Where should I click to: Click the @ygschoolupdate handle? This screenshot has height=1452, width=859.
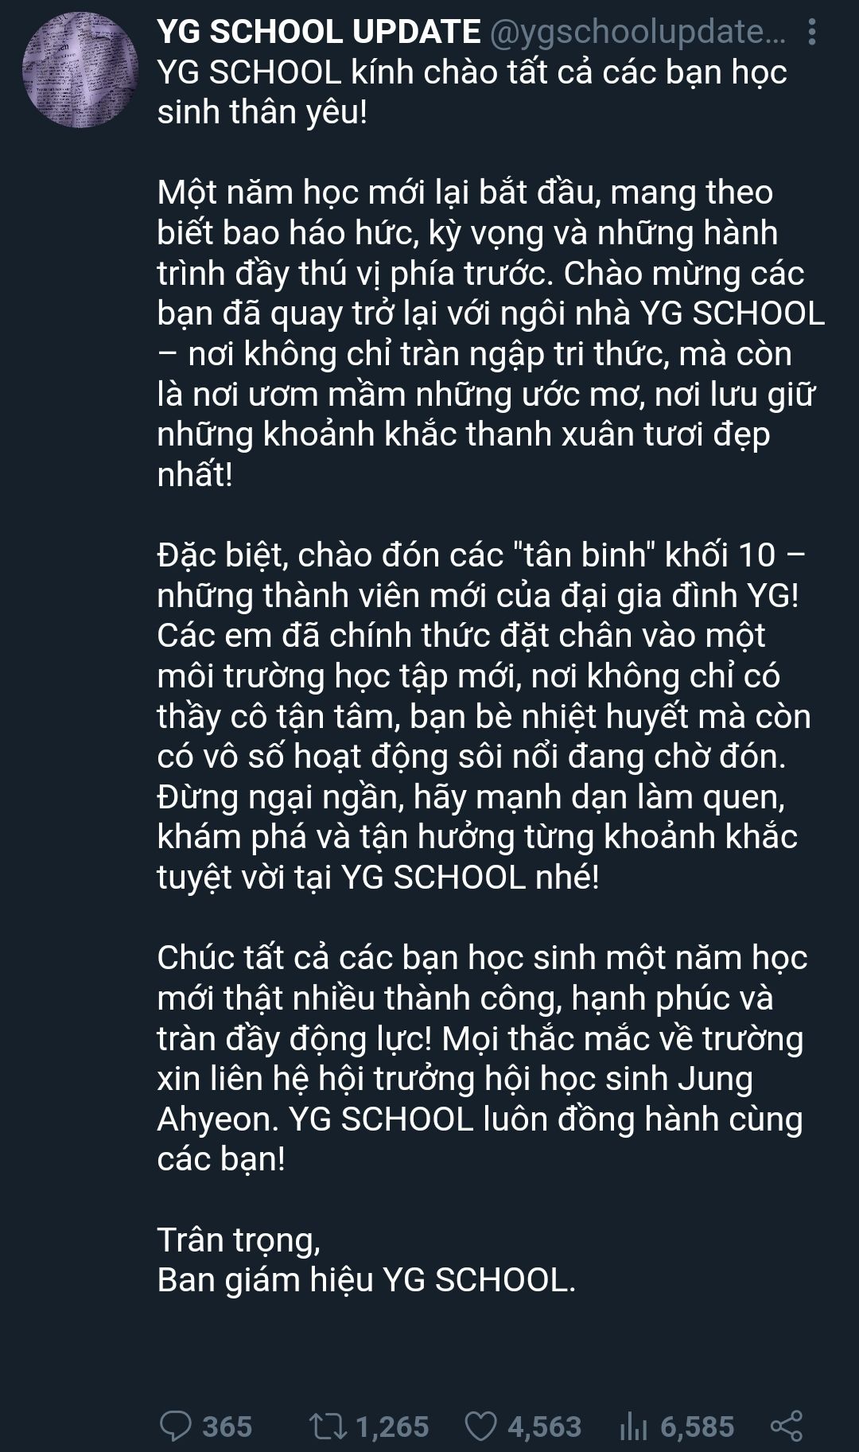tap(637, 32)
